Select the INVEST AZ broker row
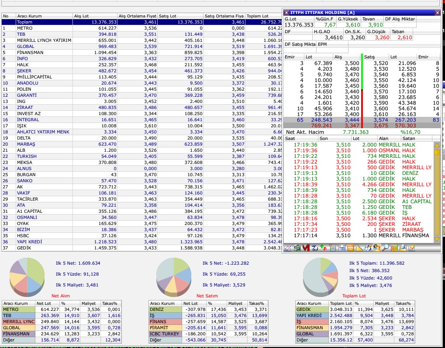The height and width of the screenshot is (348, 445). click(142, 114)
